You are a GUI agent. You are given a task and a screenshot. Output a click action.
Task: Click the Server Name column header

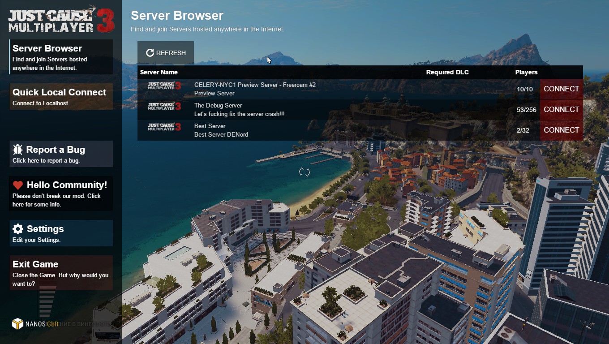[159, 72]
